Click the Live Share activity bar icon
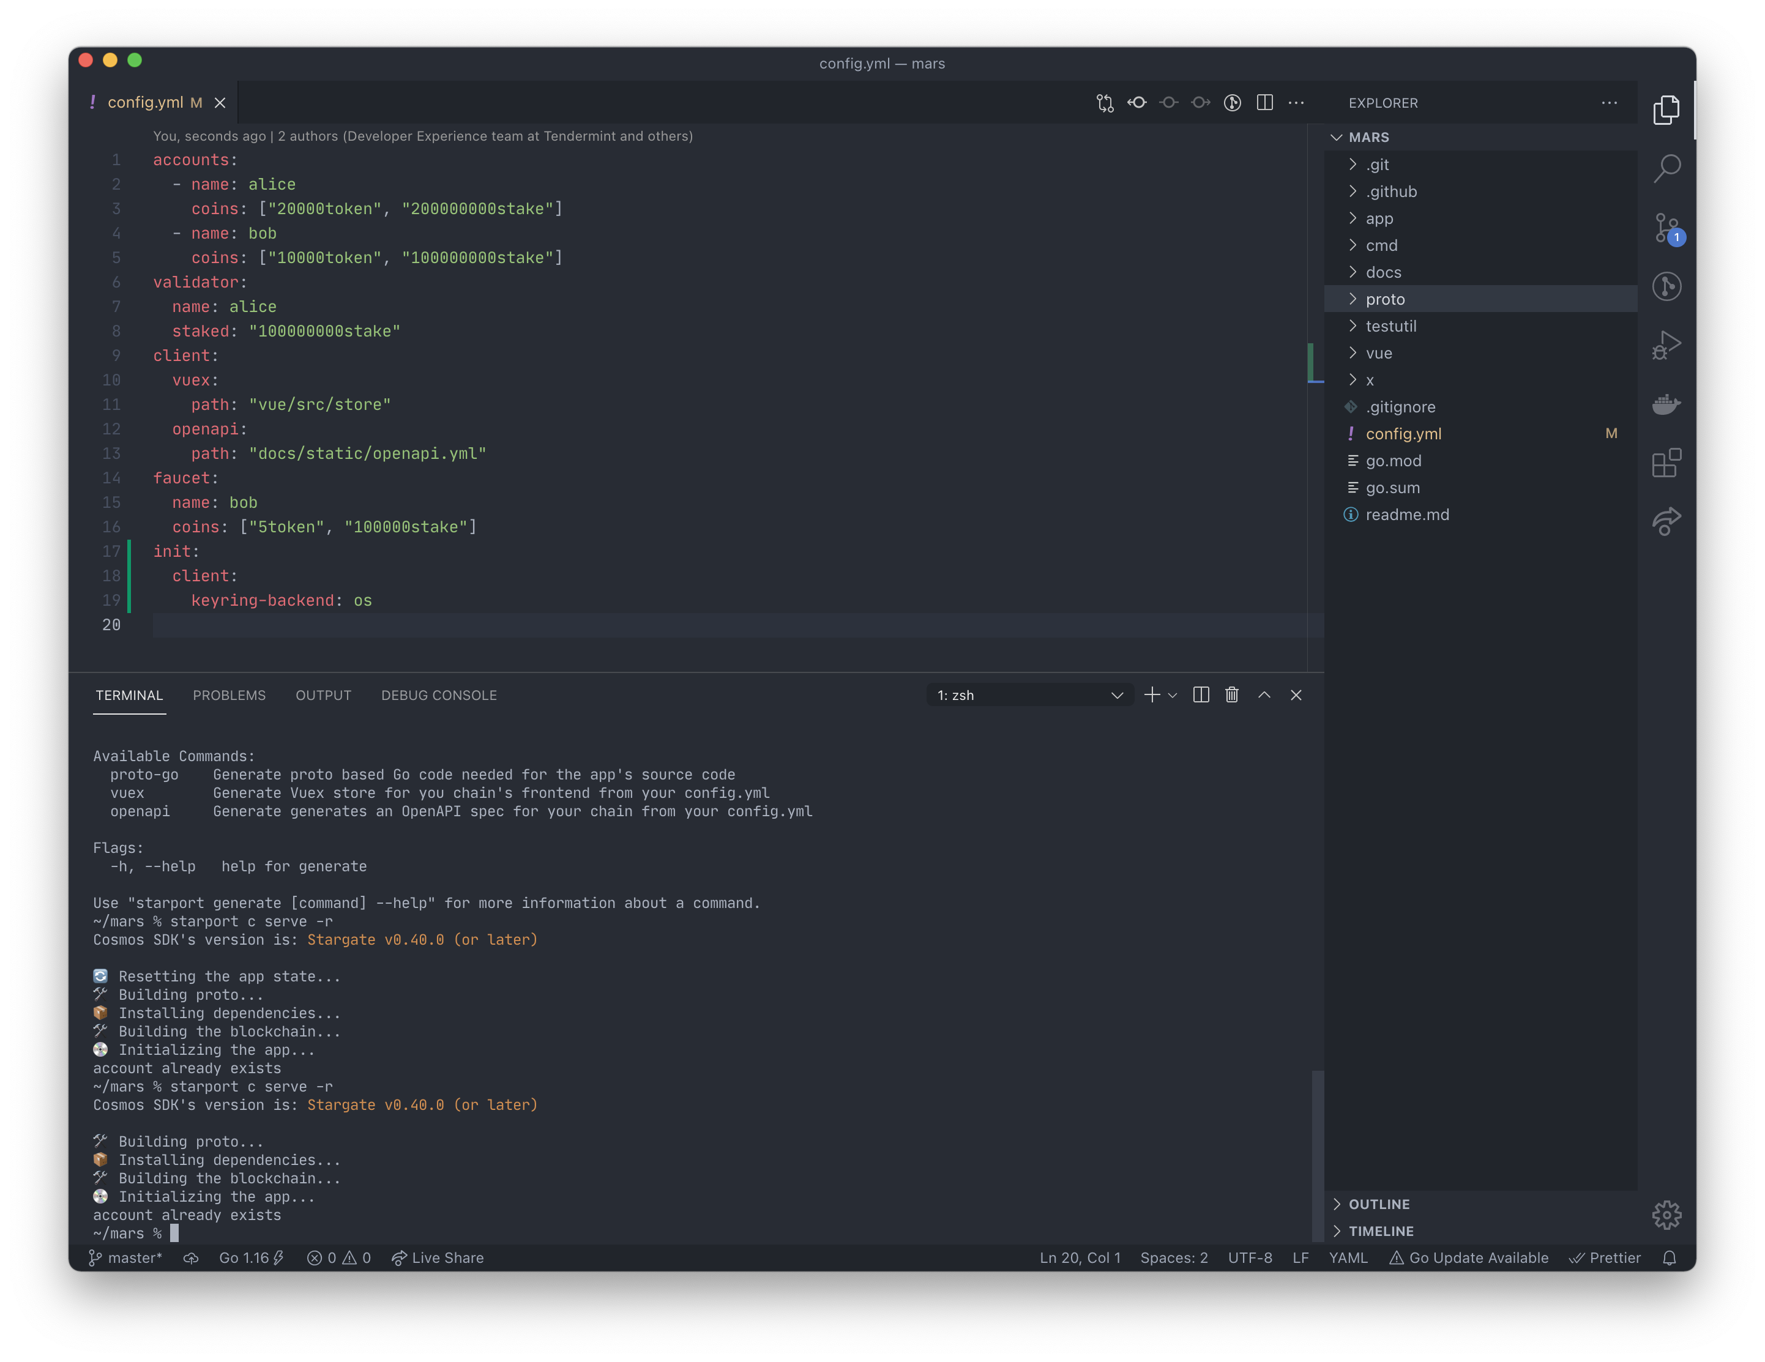 (1666, 521)
